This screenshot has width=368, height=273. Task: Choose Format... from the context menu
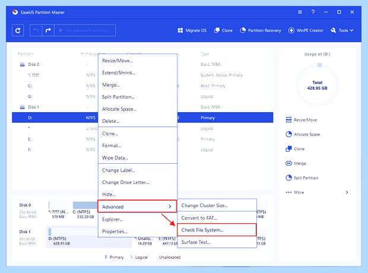[x=138, y=146]
